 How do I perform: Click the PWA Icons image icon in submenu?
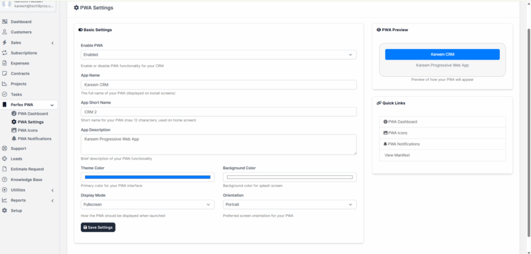click(14, 130)
